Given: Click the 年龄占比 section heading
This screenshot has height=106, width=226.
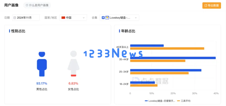Looking at the screenshot, I should (x=128, y=31).
